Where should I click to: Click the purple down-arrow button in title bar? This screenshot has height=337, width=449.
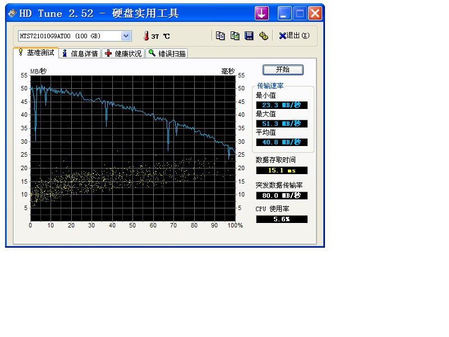[262, 13]
